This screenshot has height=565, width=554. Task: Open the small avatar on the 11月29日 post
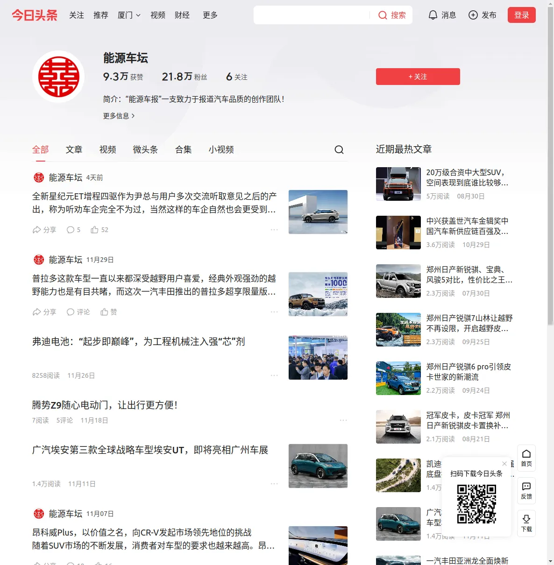(x=39, y=260)
